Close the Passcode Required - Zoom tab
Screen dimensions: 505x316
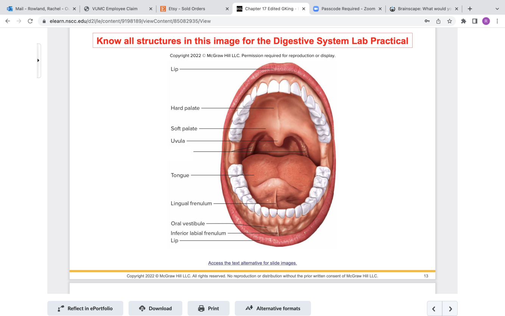pos(380,9)
